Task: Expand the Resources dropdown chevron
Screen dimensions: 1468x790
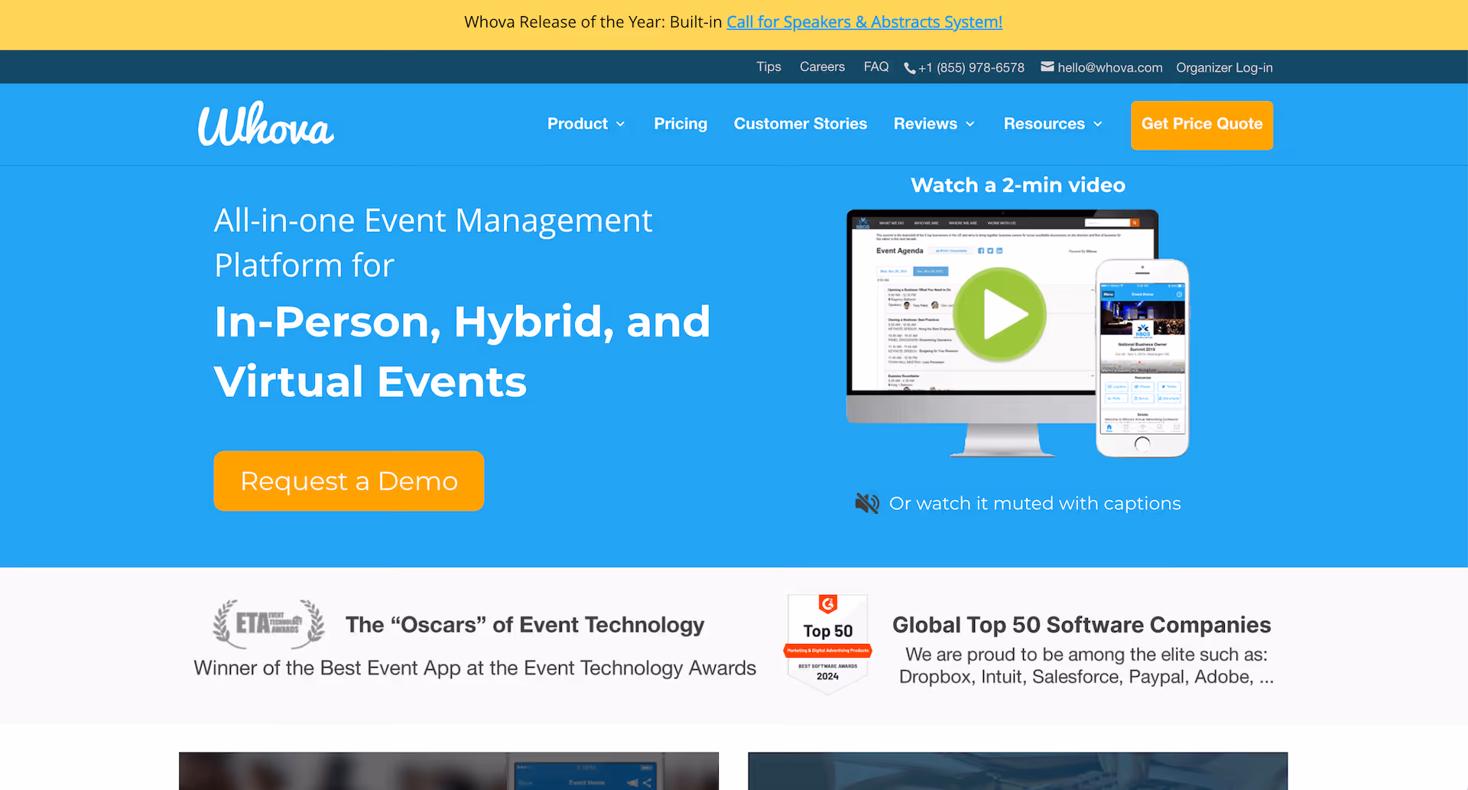Action: pyautogui.click(x=1098, y=125)
